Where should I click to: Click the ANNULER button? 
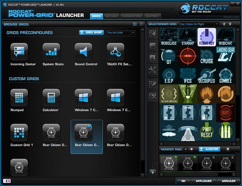point(229,181)
